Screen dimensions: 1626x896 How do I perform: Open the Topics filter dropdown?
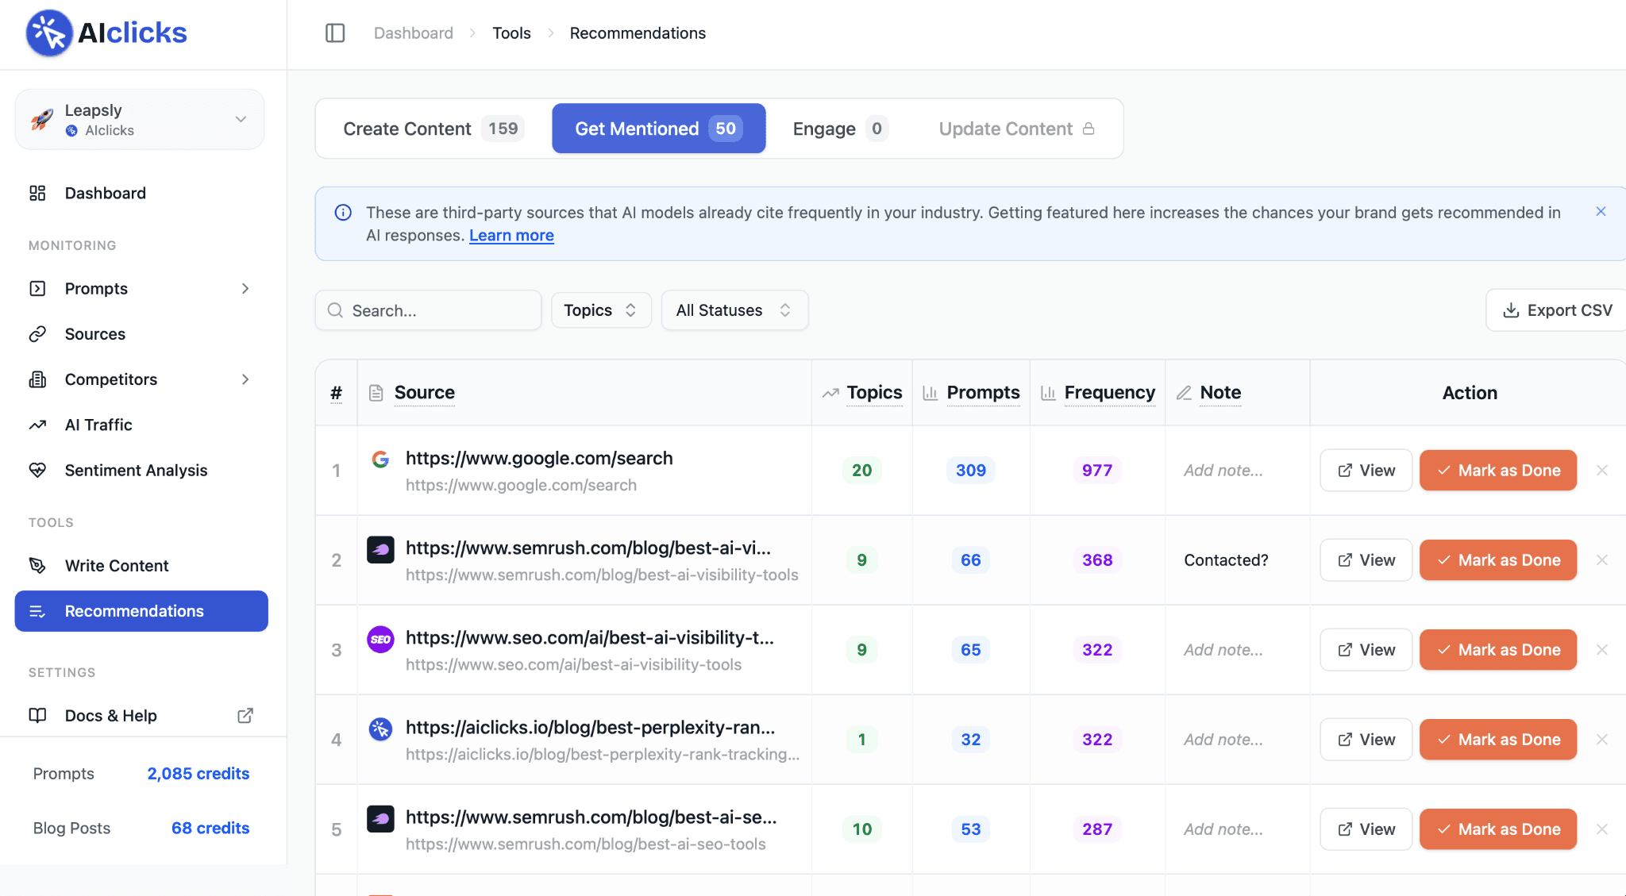pyautogui.click(x=601, y=310)
